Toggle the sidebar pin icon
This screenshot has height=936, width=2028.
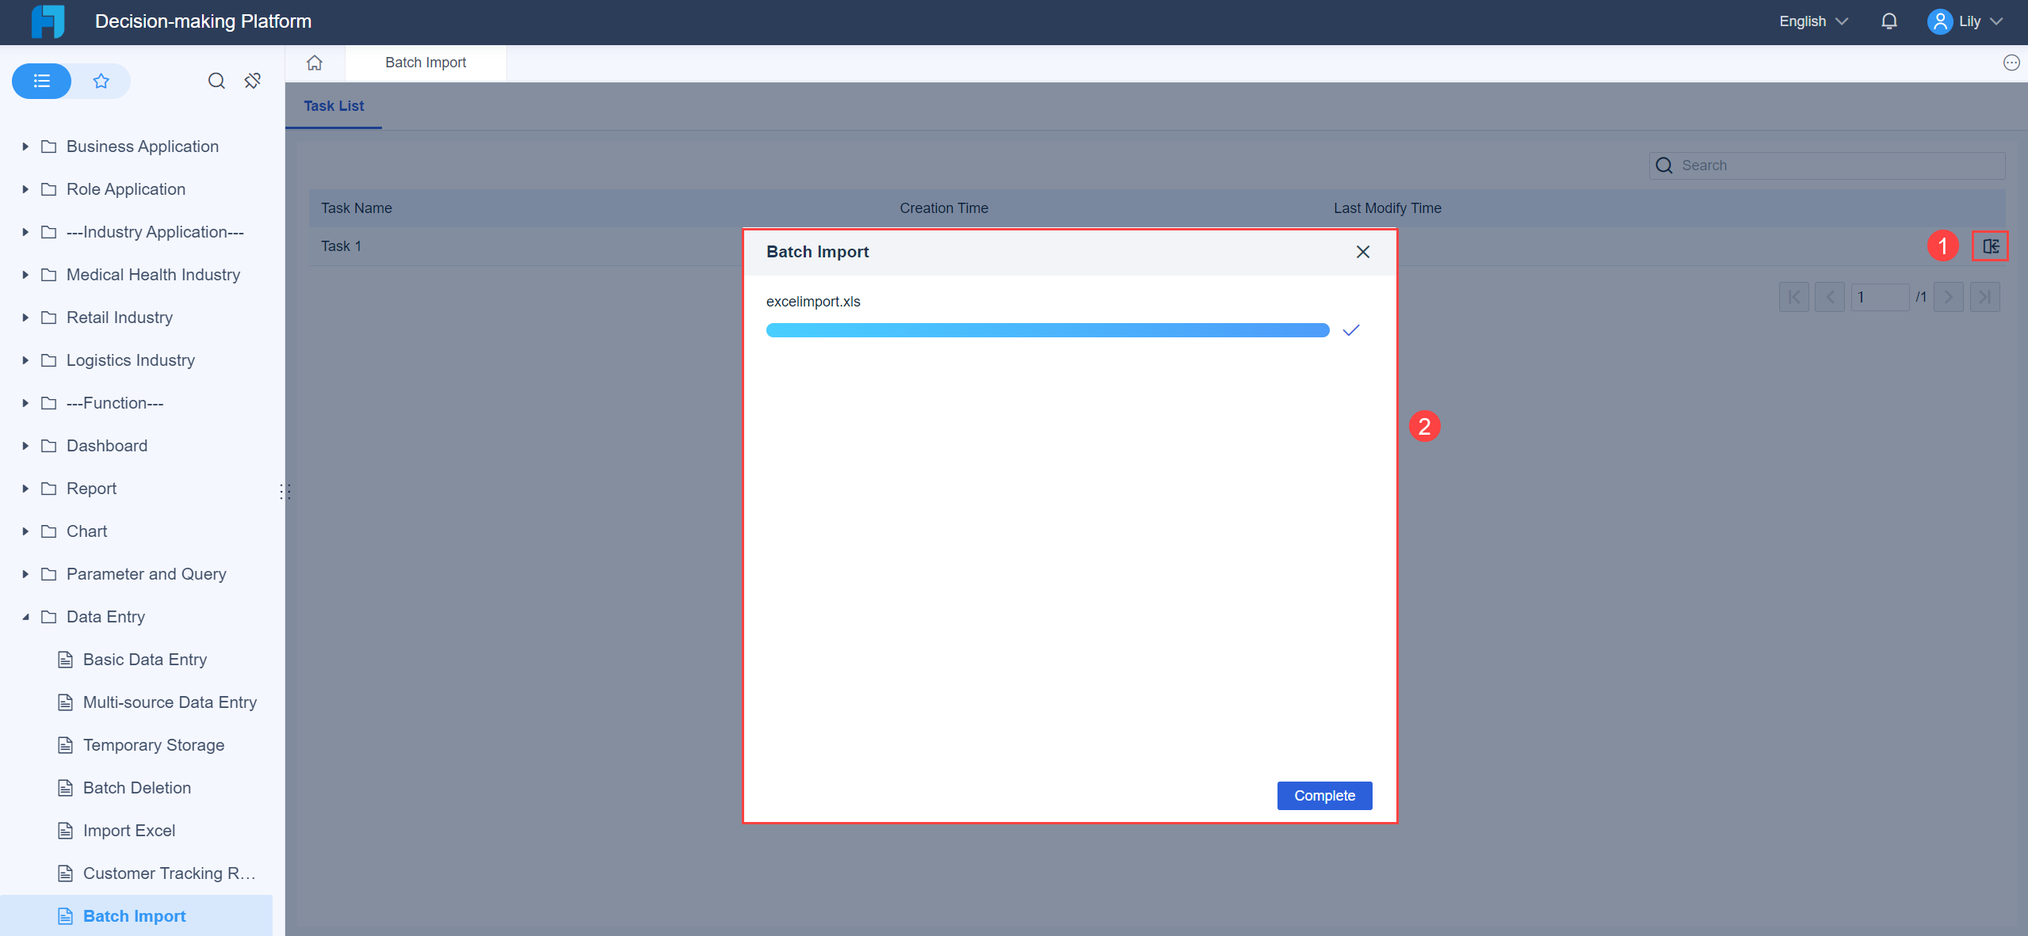coord(252,81)
